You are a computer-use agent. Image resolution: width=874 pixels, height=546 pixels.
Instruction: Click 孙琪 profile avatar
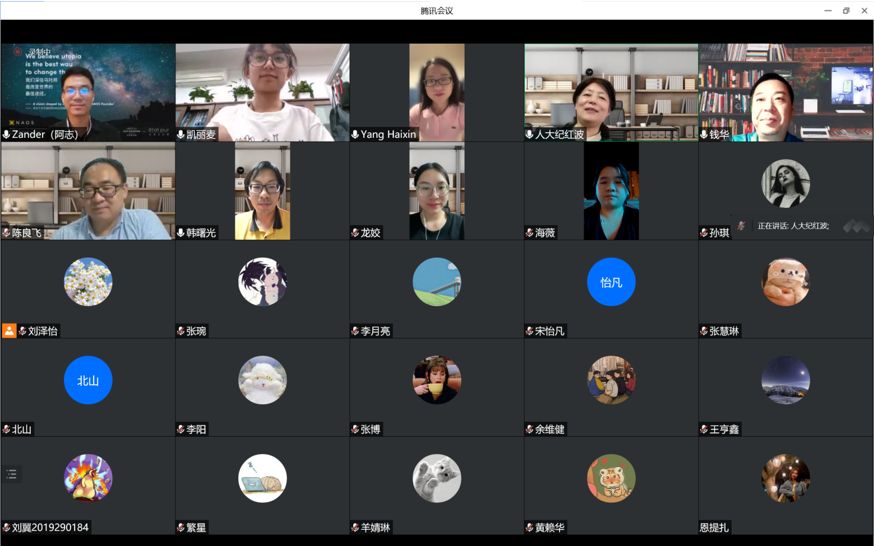click(785, 184)
